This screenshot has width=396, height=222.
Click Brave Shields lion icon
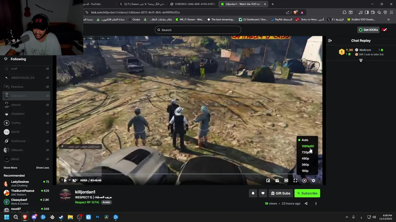click(295, 12)
